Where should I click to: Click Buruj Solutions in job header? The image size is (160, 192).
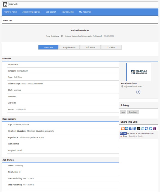tap(52, 36)
